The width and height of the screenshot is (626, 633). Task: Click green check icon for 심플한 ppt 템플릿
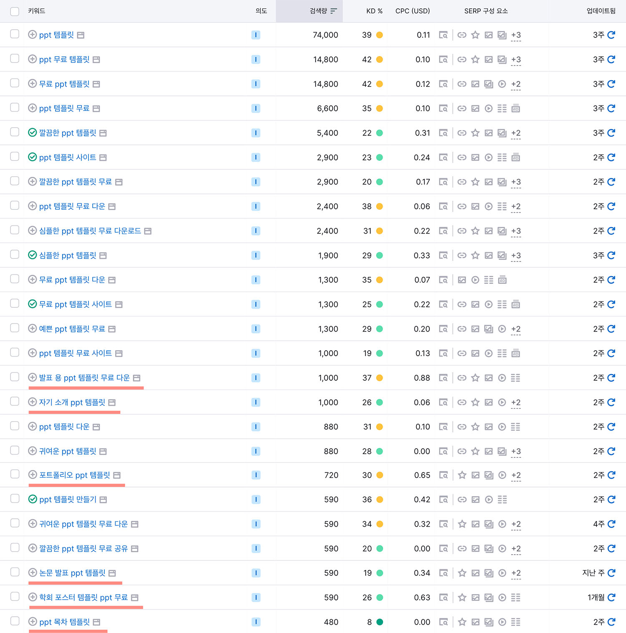click(32, 255)
